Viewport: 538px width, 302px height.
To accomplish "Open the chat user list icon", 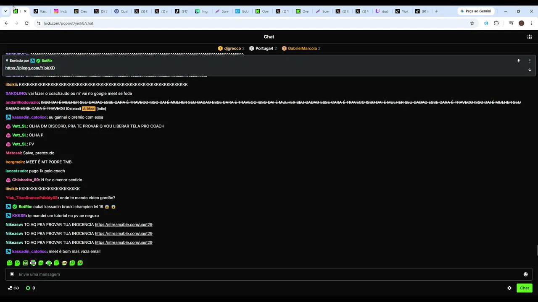I will point(529,37).
